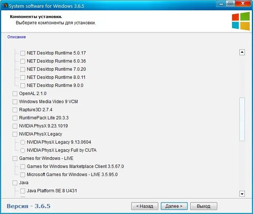Tick NET Desktop Runtime 7.0.20 checkbox
The width and height of the screenshot is (253, 214).
coord(22,69)
